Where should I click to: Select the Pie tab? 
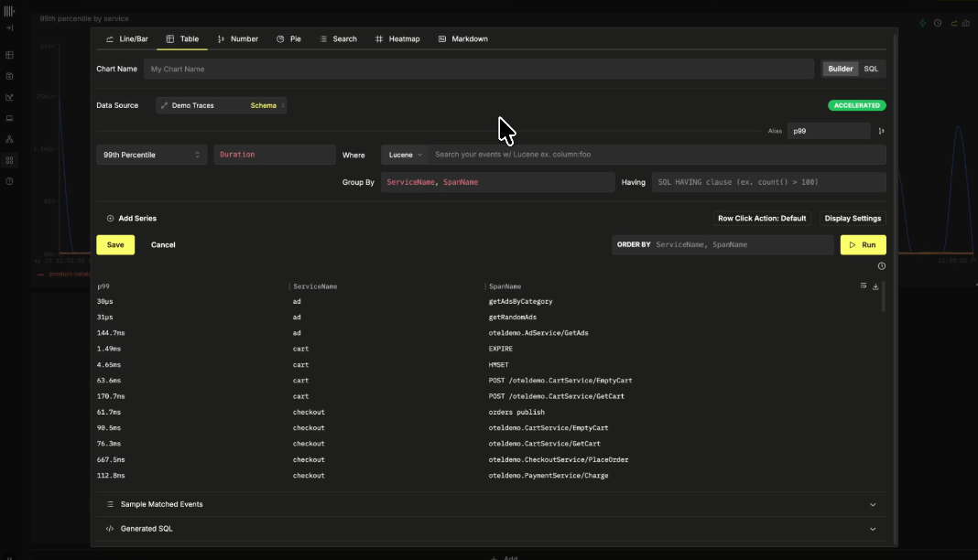[288, 38]
